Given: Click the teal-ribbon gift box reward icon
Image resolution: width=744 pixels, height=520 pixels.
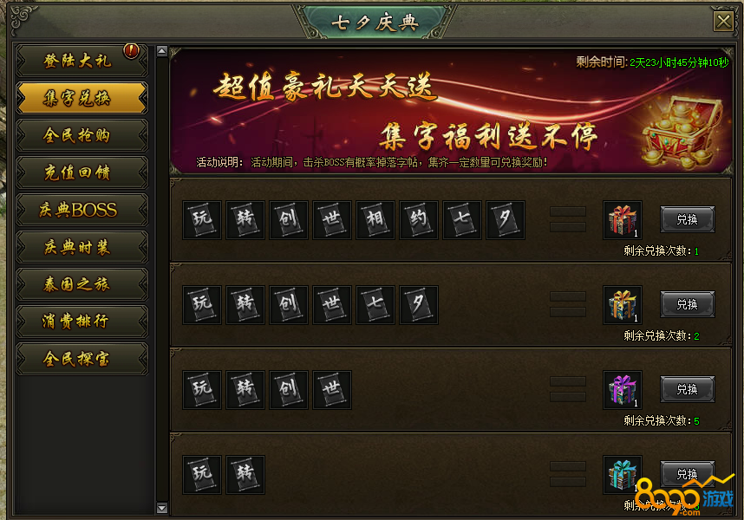Looking at the screenshot, I should tap(623, 474).
